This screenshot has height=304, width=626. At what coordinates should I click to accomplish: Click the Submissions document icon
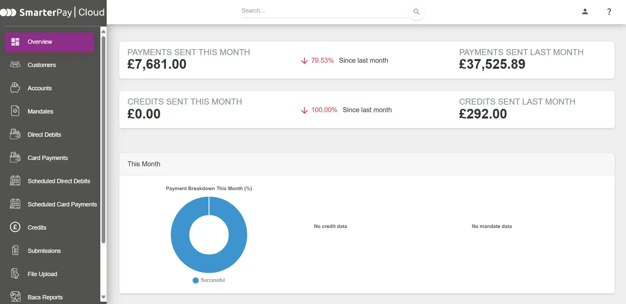(15, 250)
